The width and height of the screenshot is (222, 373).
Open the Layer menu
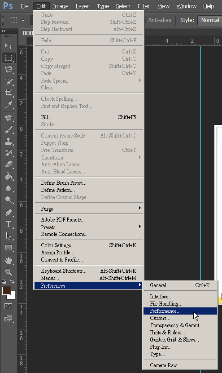tap(82, 6)
